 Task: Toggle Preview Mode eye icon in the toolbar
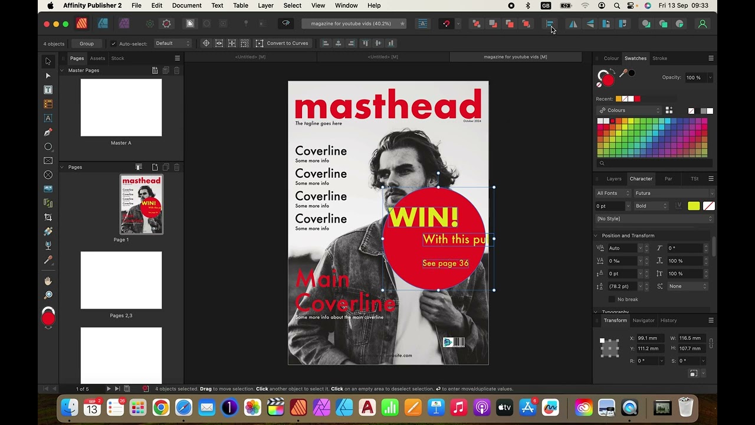tap(285, 24)
